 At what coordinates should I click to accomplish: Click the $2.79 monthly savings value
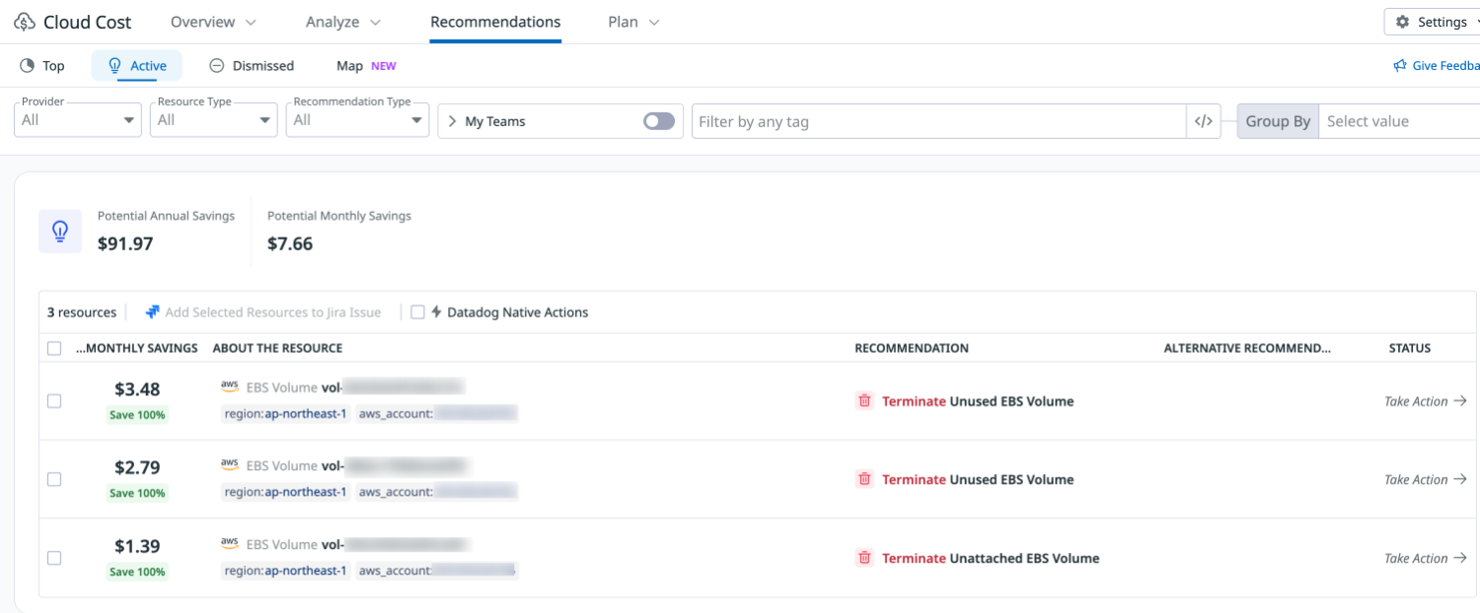(x=137, y=467)
